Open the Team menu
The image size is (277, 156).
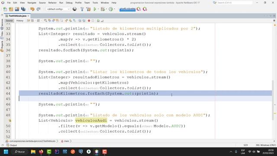[87, 3]
